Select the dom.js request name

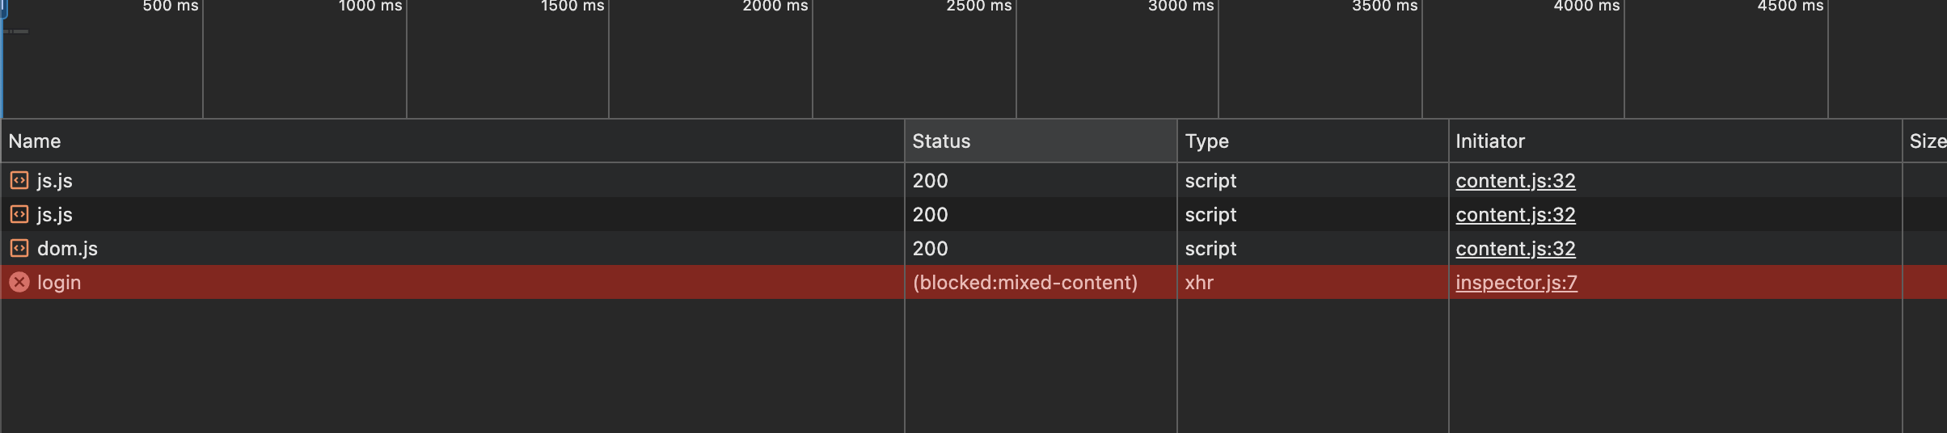(67, 249)
